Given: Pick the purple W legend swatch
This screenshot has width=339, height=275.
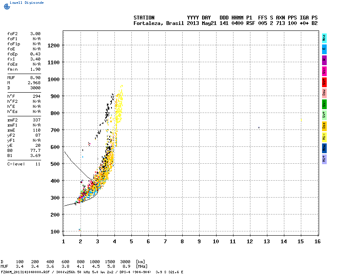Looking at the screenshot, I should tap(324, 60).
